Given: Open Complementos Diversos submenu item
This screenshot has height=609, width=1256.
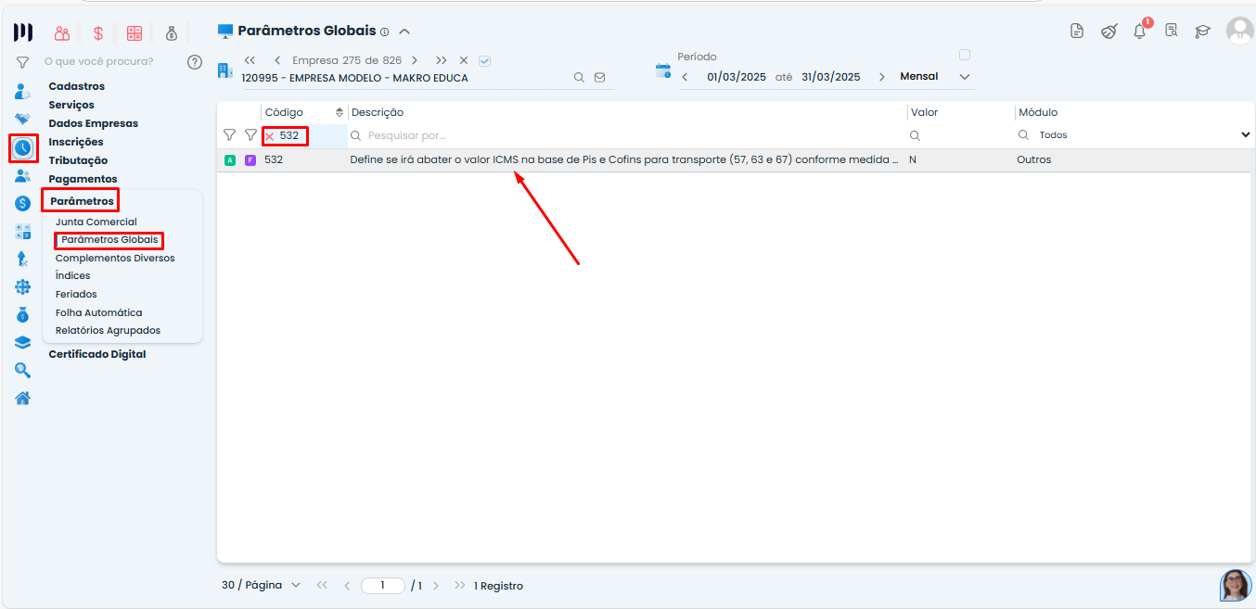Looking at the screenshot, I should pos(115,258).
